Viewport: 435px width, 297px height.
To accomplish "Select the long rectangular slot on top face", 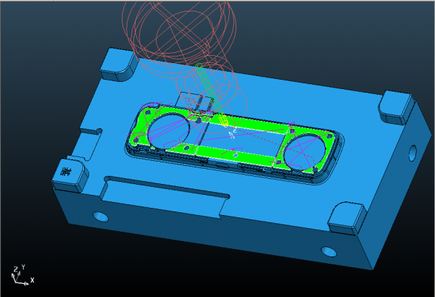I will click(165, 196).
